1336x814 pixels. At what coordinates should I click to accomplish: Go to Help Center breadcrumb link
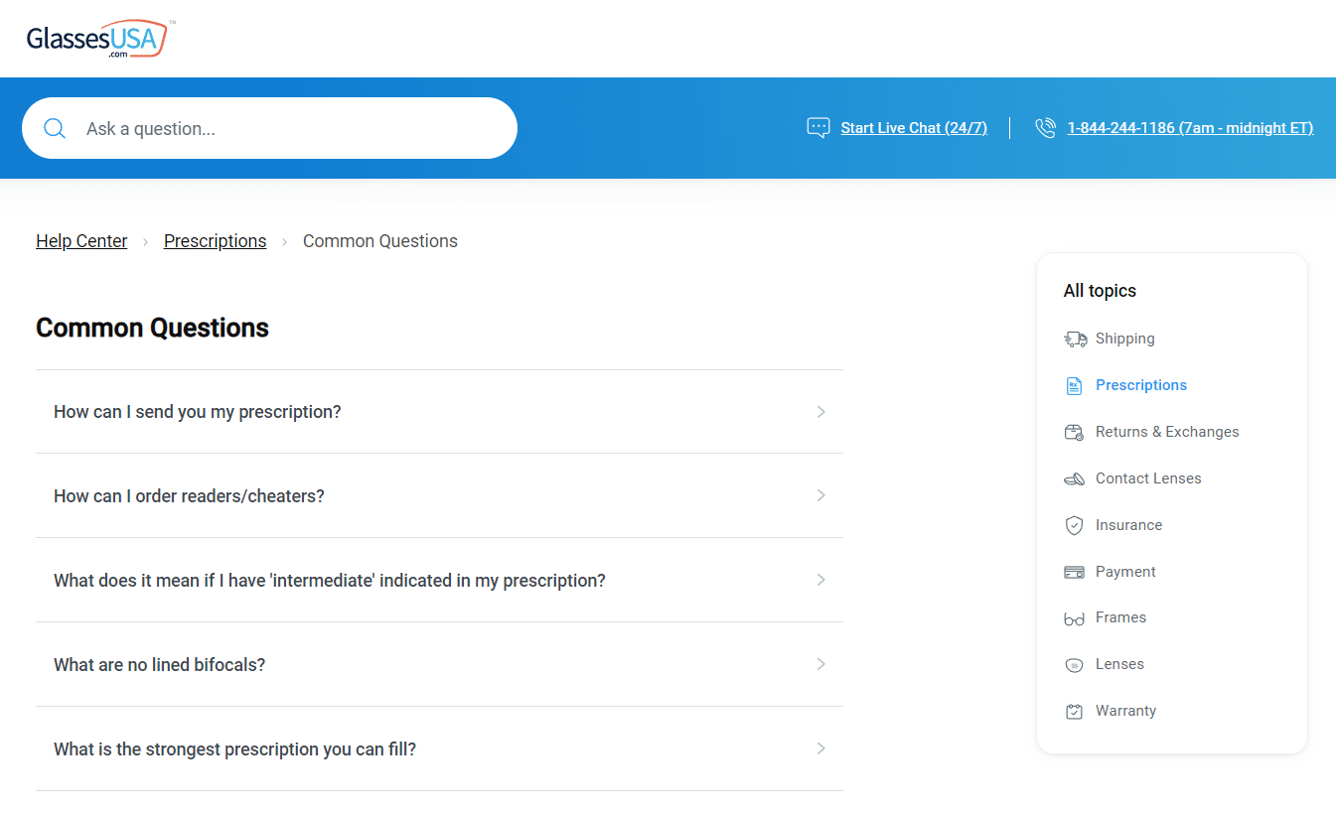81,241
